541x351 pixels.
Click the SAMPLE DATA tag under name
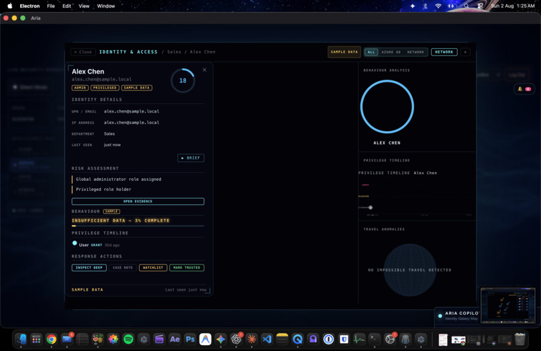click(x=137, y=88)
